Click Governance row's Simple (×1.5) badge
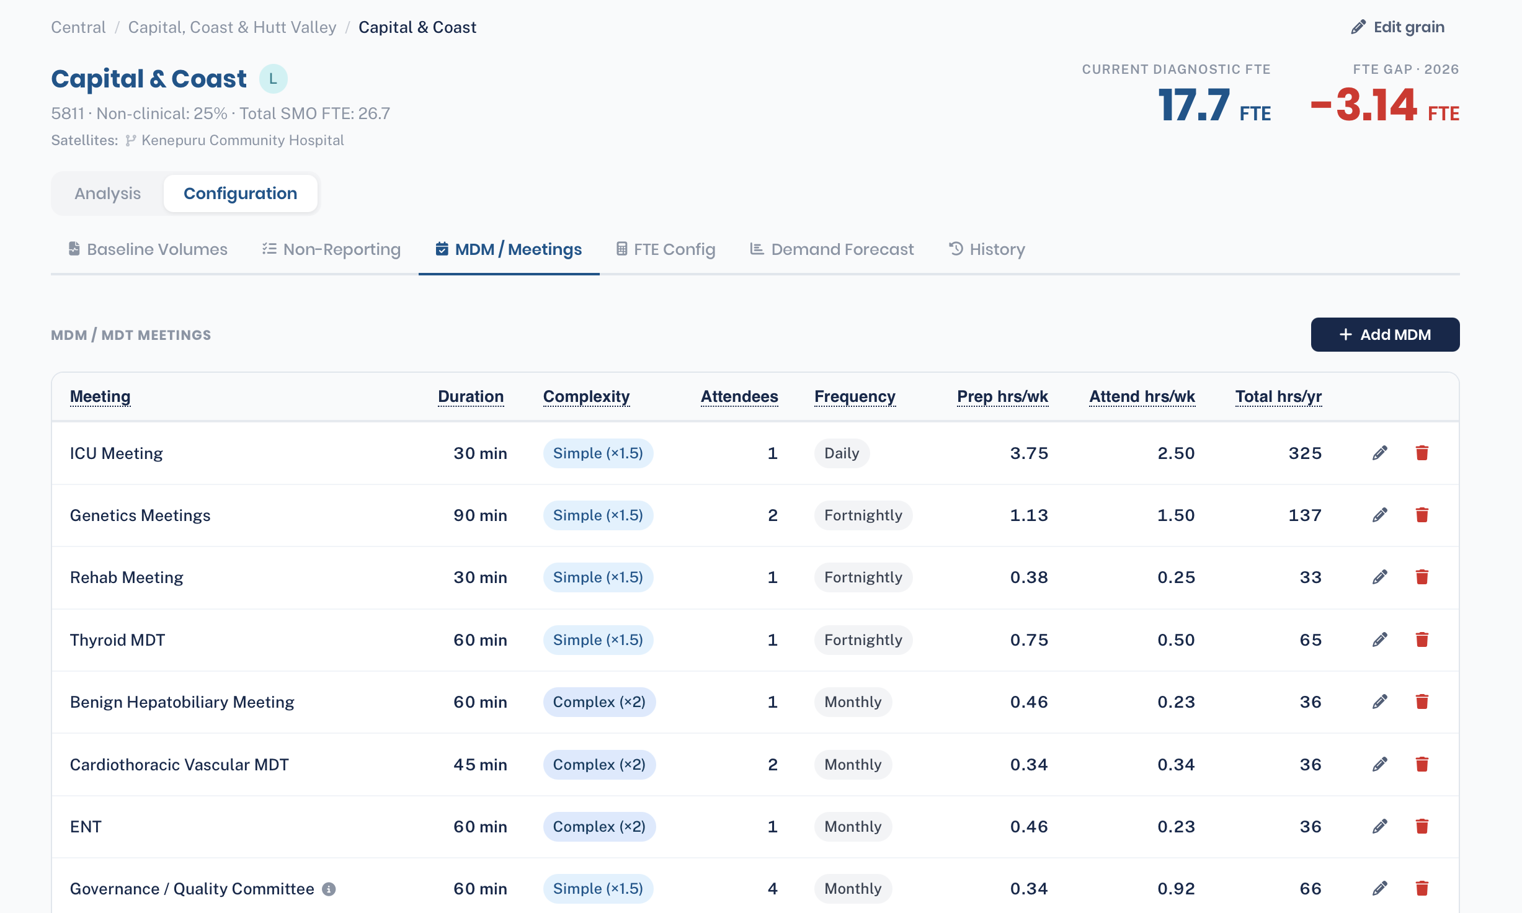Viewport: 1522px width, 913px height. pos(598,889)
